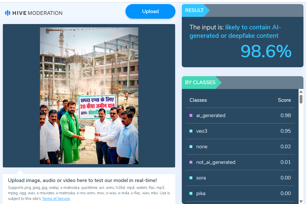306x204 pixels.
Task: Click the scroll down arrow in classes list
Action: [301, 201]
